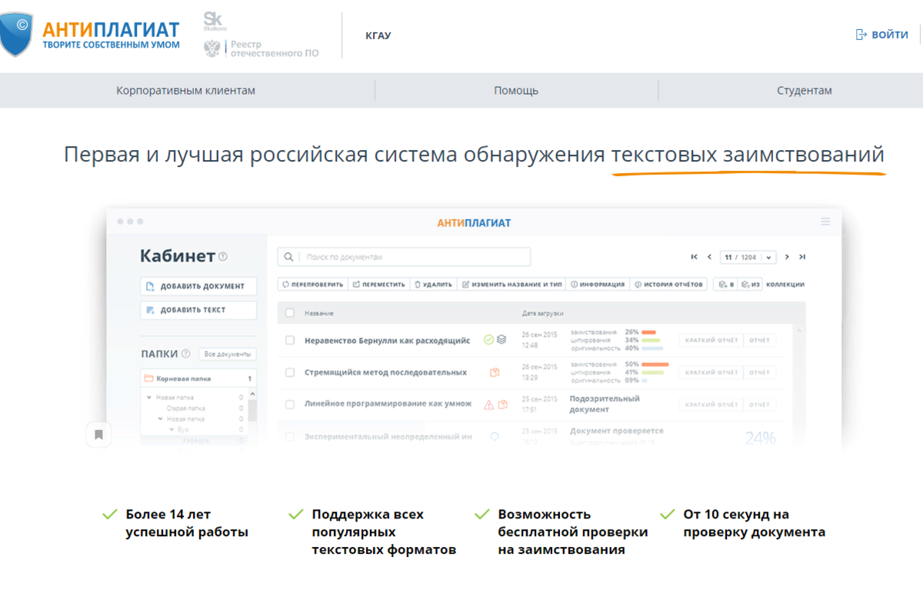Click Информация toolbar button
The image size is (923, 590).
[x=598, y=285]
